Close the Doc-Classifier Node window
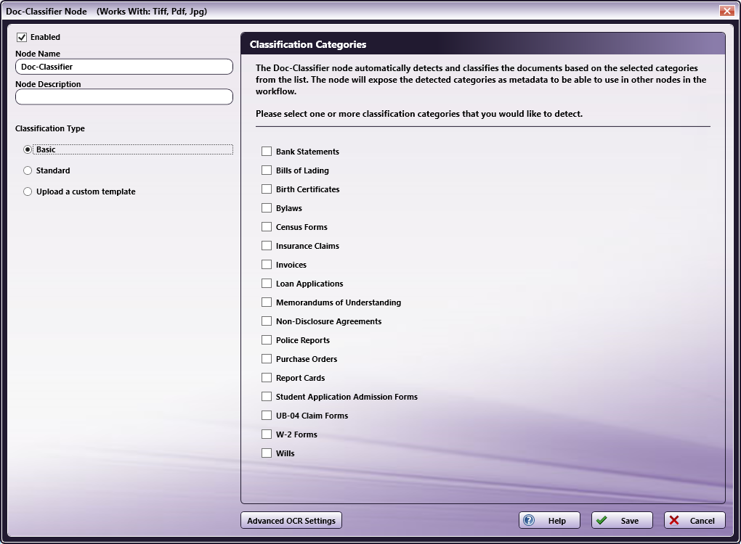Image resolution: width=741 pixels, height=544 pixels. [726, 10]
